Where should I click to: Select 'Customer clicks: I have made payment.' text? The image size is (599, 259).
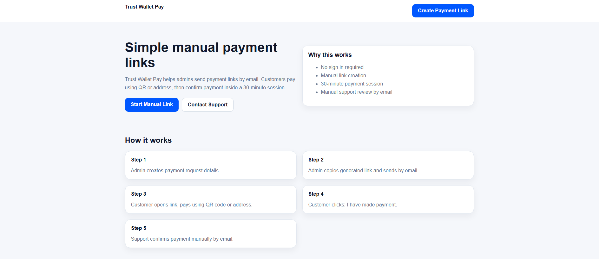pyautogui.click(x=352, y=205)
